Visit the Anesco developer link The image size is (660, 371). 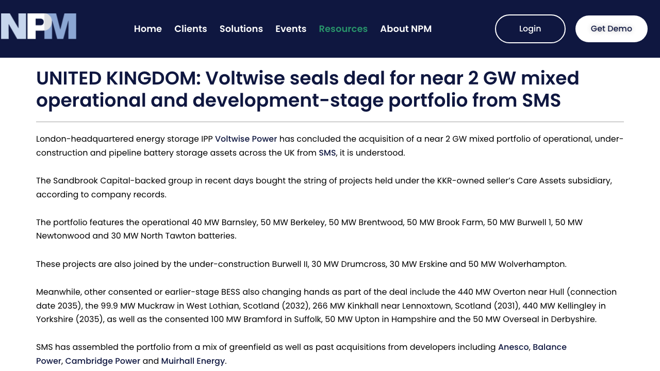(x=513, y=347)
